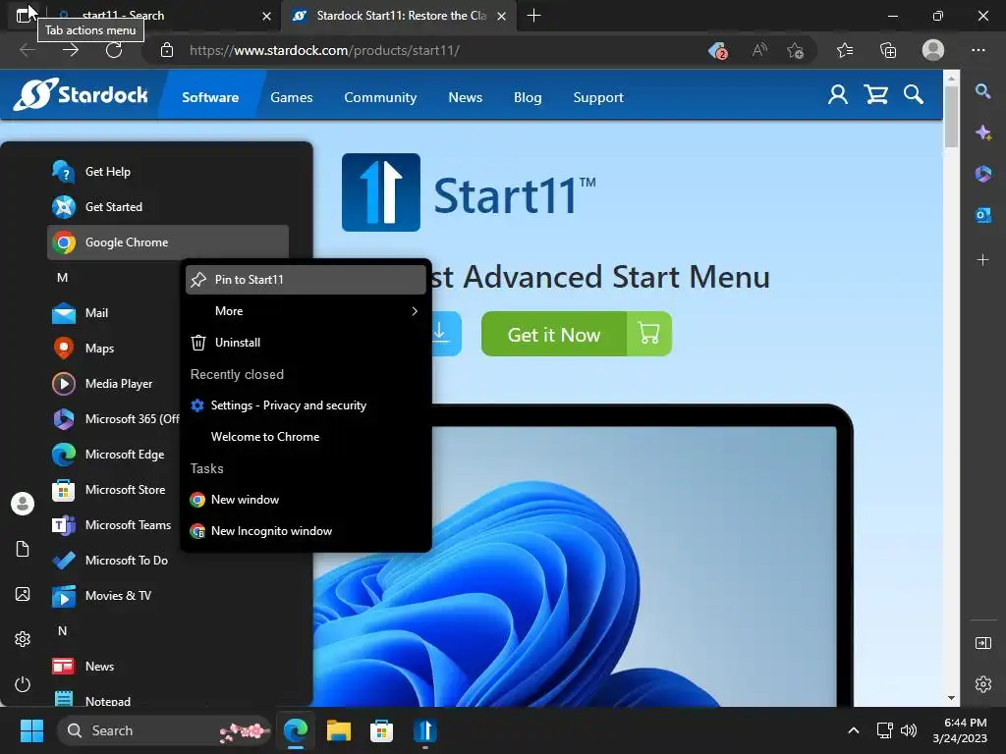1006x754 pixels.
Task: Open Stardock site search icon
Action: point(914,95)
